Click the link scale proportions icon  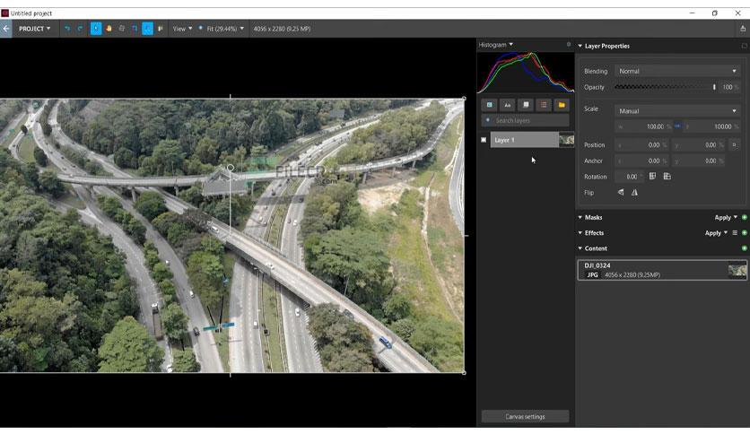pos(677,126)
